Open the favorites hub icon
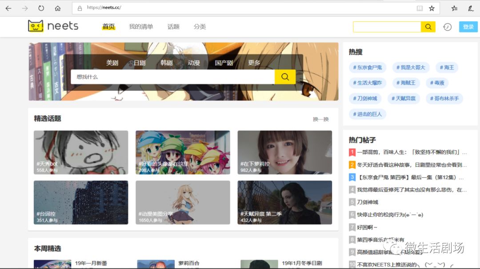The image size is (480, 269). [454, 8]
